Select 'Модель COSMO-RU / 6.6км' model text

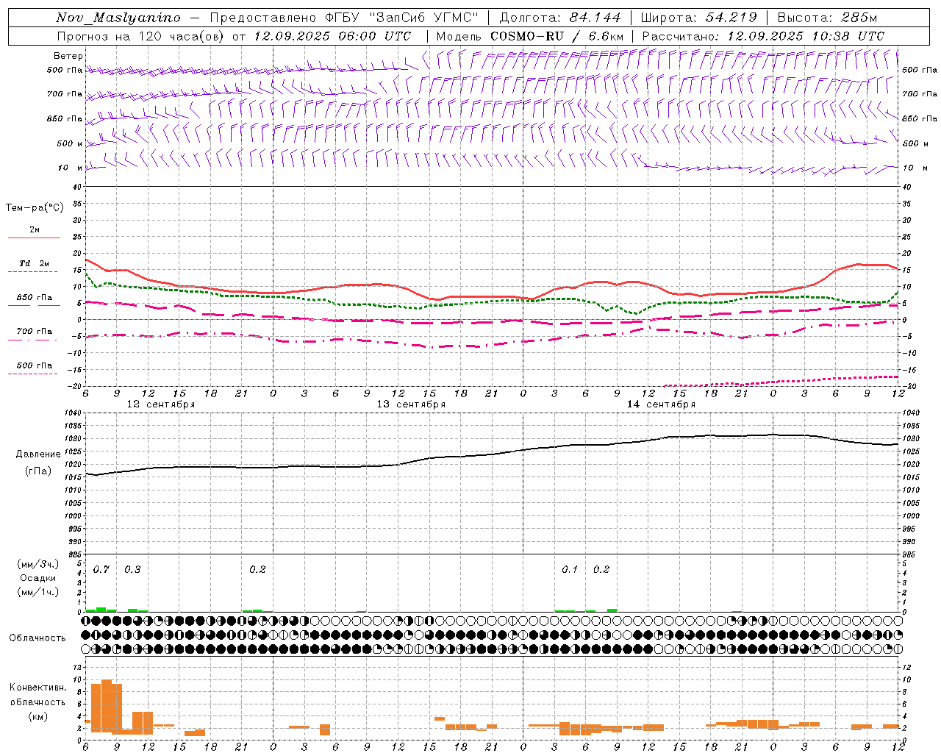click(x=530, y=36)
